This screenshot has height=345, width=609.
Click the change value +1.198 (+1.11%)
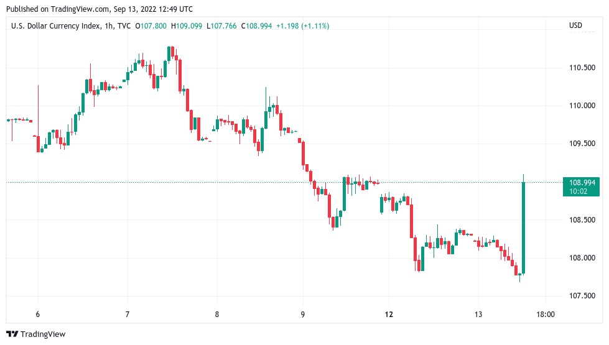(302, 26)
